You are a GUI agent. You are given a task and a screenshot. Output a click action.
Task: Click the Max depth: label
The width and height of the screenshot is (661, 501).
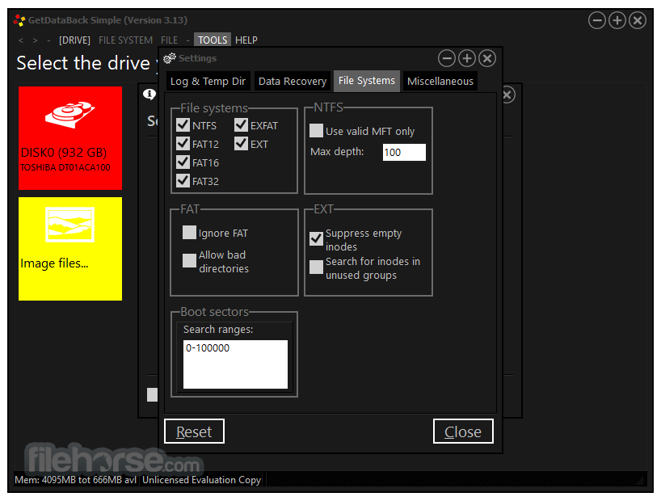[337, 151]
